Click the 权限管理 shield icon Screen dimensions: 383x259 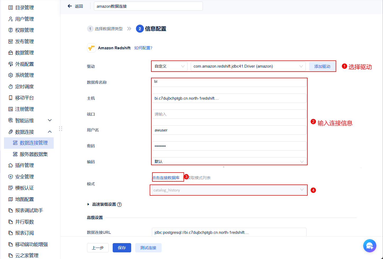11,30
